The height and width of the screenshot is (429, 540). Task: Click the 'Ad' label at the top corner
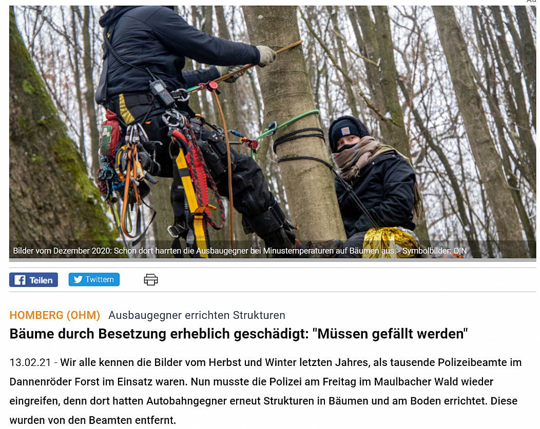[532, 2]
